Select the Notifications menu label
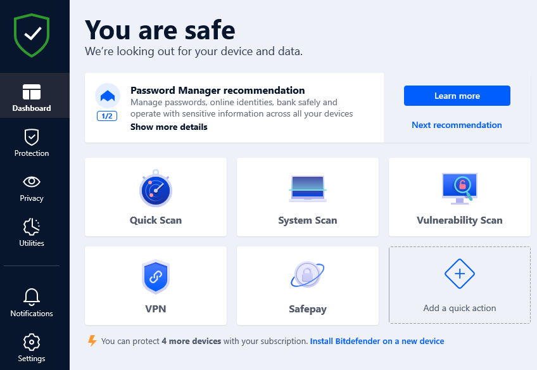The image size is (537, 370). pos(32,314)
